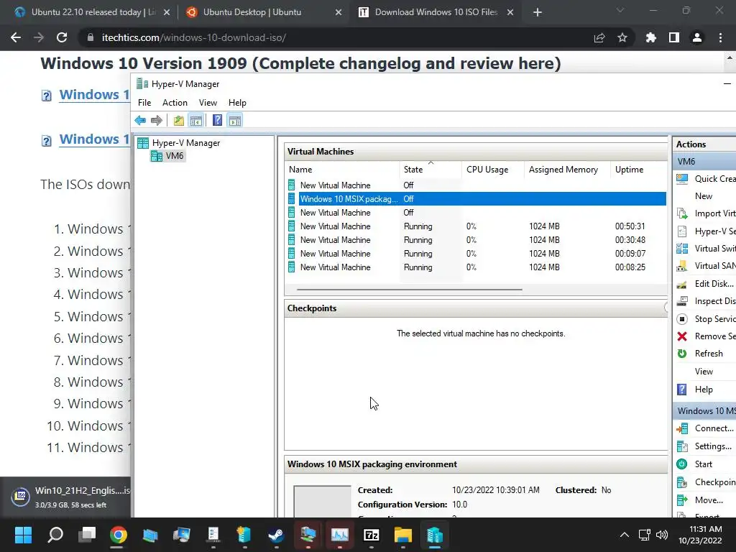Viewport: 736px width, 552px height.
Task: Sort virtual machines by State column
Action: coord(431,170)
